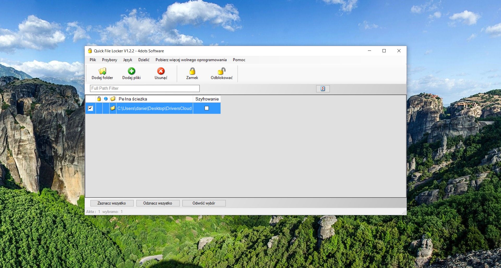Open the Pomoc menu
The width and height of the screenshot is (501, 268).
(239, 60)
